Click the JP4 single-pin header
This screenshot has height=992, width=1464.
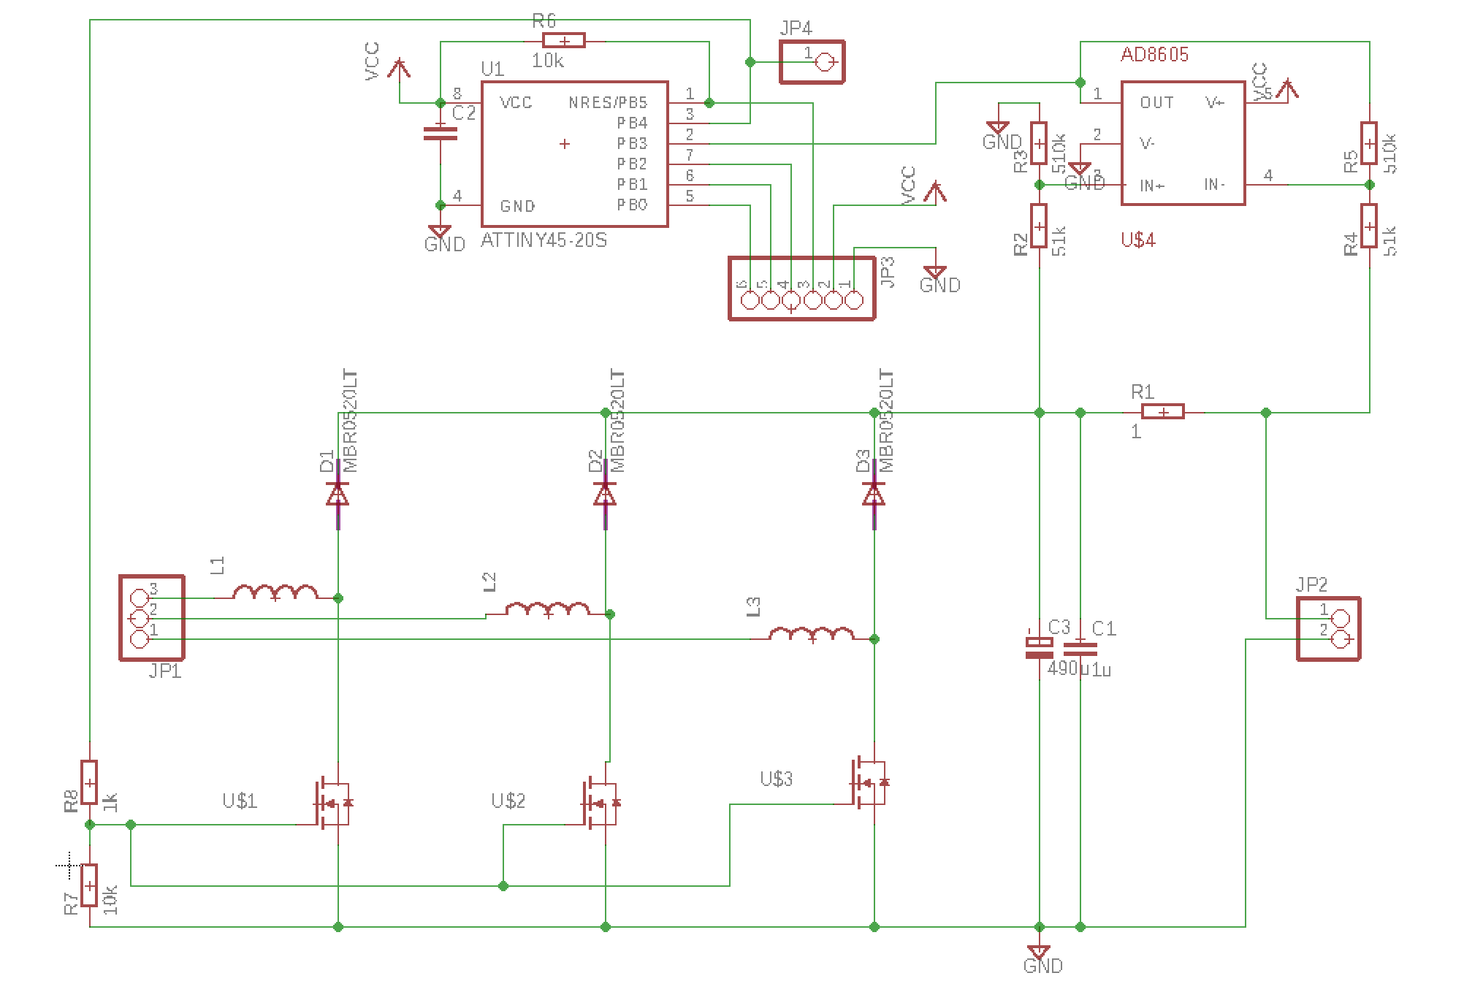[x=812, y=62]
